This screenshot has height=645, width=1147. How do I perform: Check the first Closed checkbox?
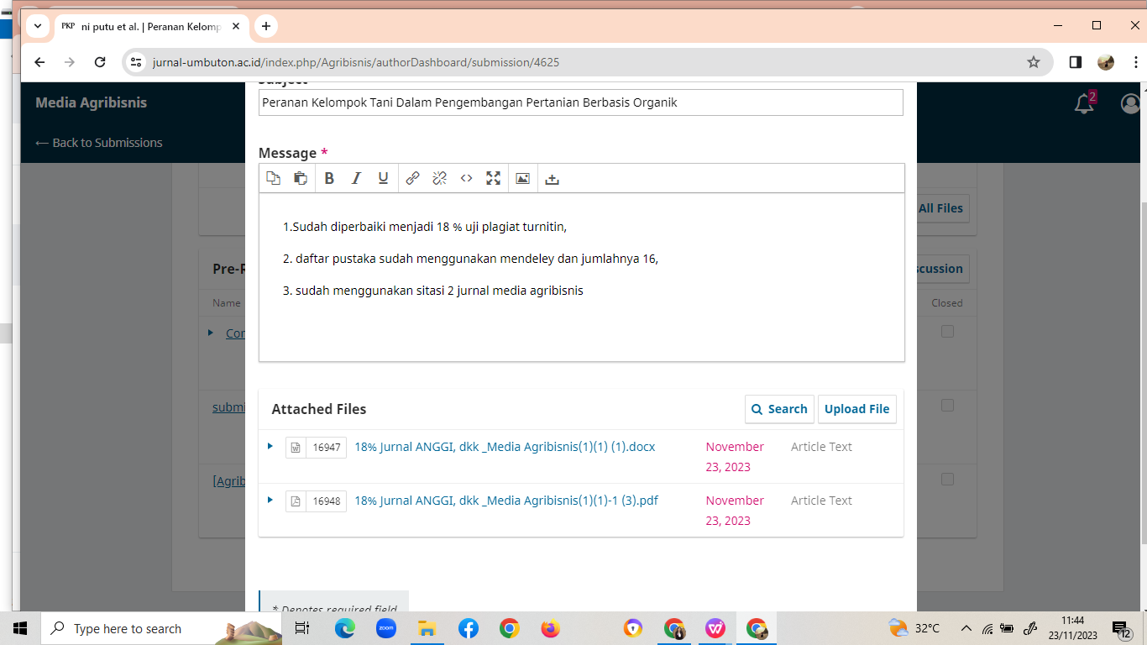pyautogui.click(x=947, y=332)
